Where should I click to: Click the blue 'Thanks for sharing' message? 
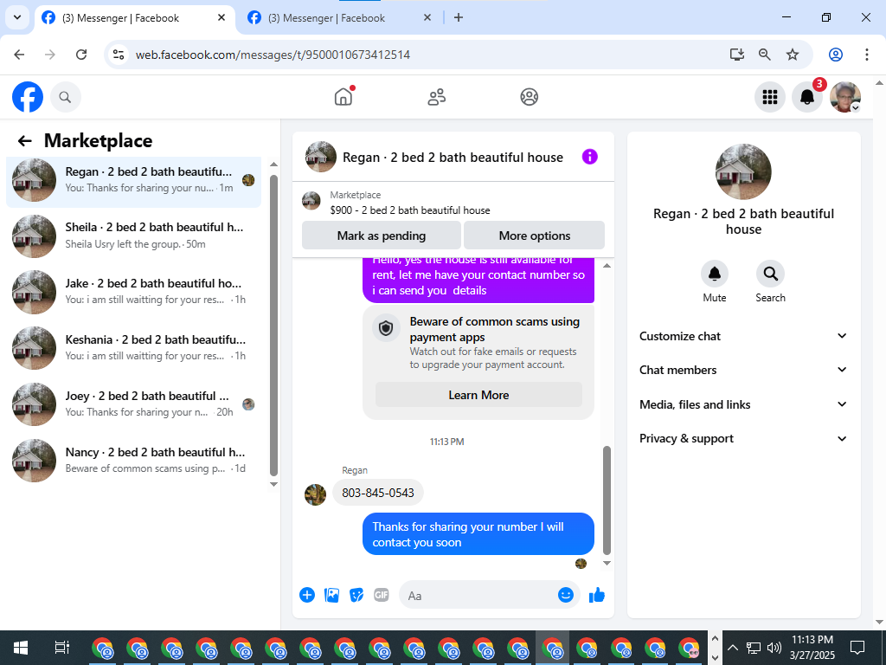[x=478, y=533]
